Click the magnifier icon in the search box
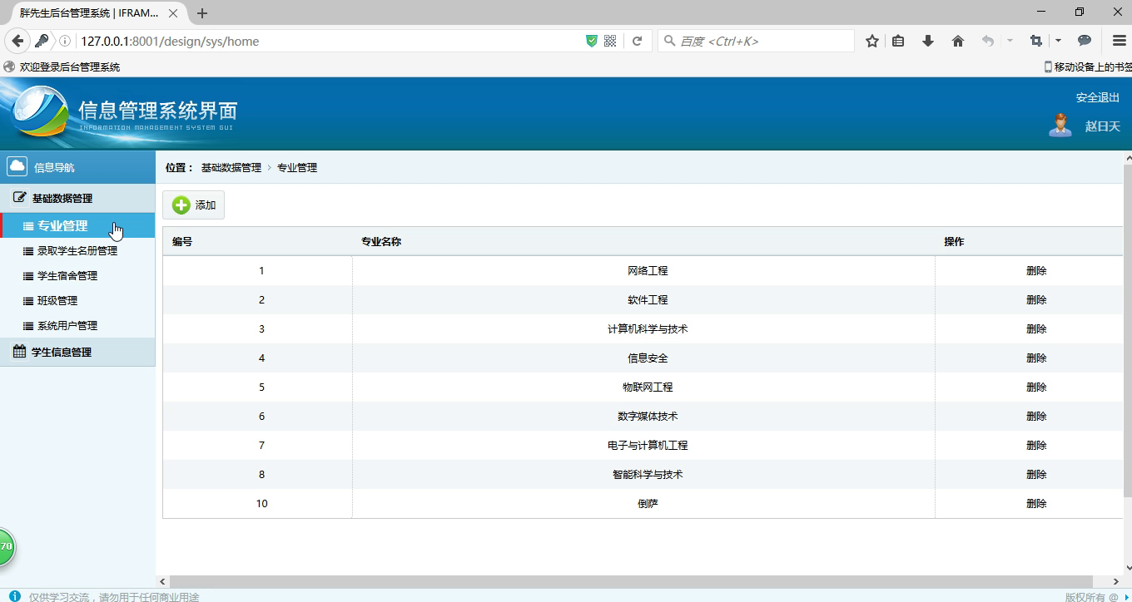Screen dimensions: 1132x602 point(669,41)
